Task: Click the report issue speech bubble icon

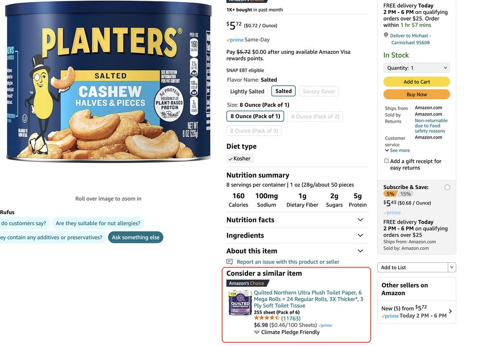Action: (230, 262)
